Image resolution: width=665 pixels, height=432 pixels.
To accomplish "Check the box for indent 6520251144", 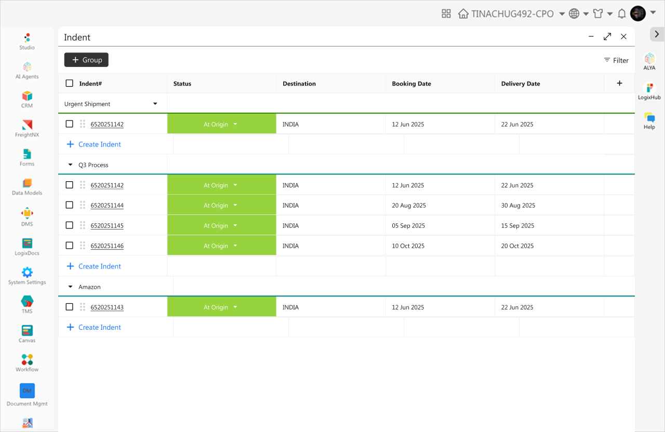I will pos(70,205).
